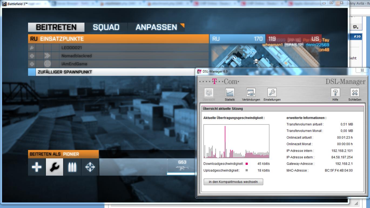
Task: Click the speech bubble plus icon behind game
Action: pyautogui.click(x=356, y=27)
